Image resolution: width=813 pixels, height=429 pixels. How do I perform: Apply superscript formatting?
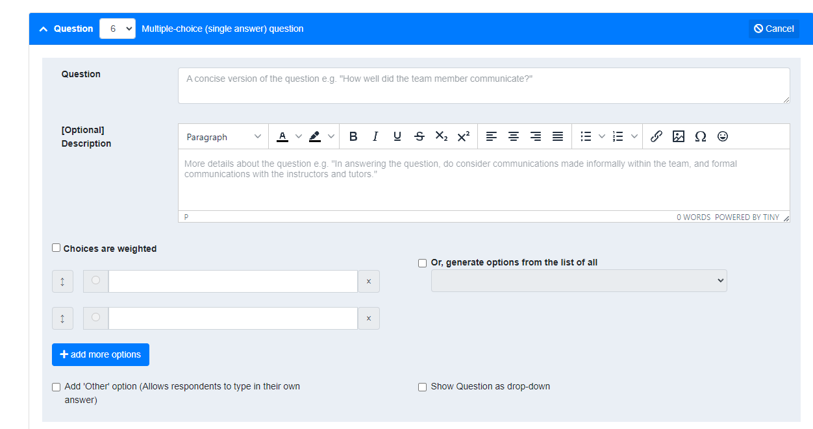464,136
